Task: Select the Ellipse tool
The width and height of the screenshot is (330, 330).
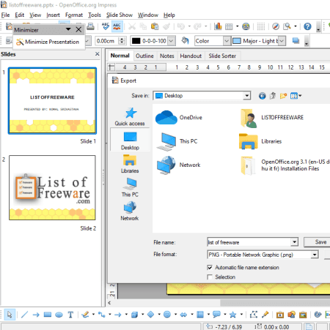Action: click(59, 315)
